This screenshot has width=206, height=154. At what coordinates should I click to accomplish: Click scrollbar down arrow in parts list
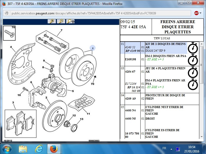[202, 137]
